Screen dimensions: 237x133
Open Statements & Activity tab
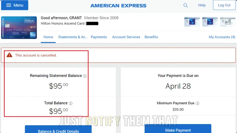click(x=73, y=37)
